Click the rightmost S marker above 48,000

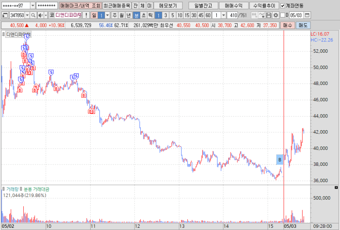pos(76,76)
